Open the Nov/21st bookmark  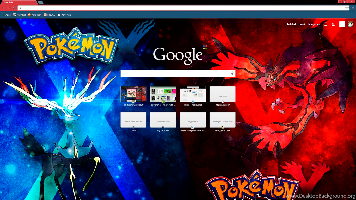tap(19, 15)
